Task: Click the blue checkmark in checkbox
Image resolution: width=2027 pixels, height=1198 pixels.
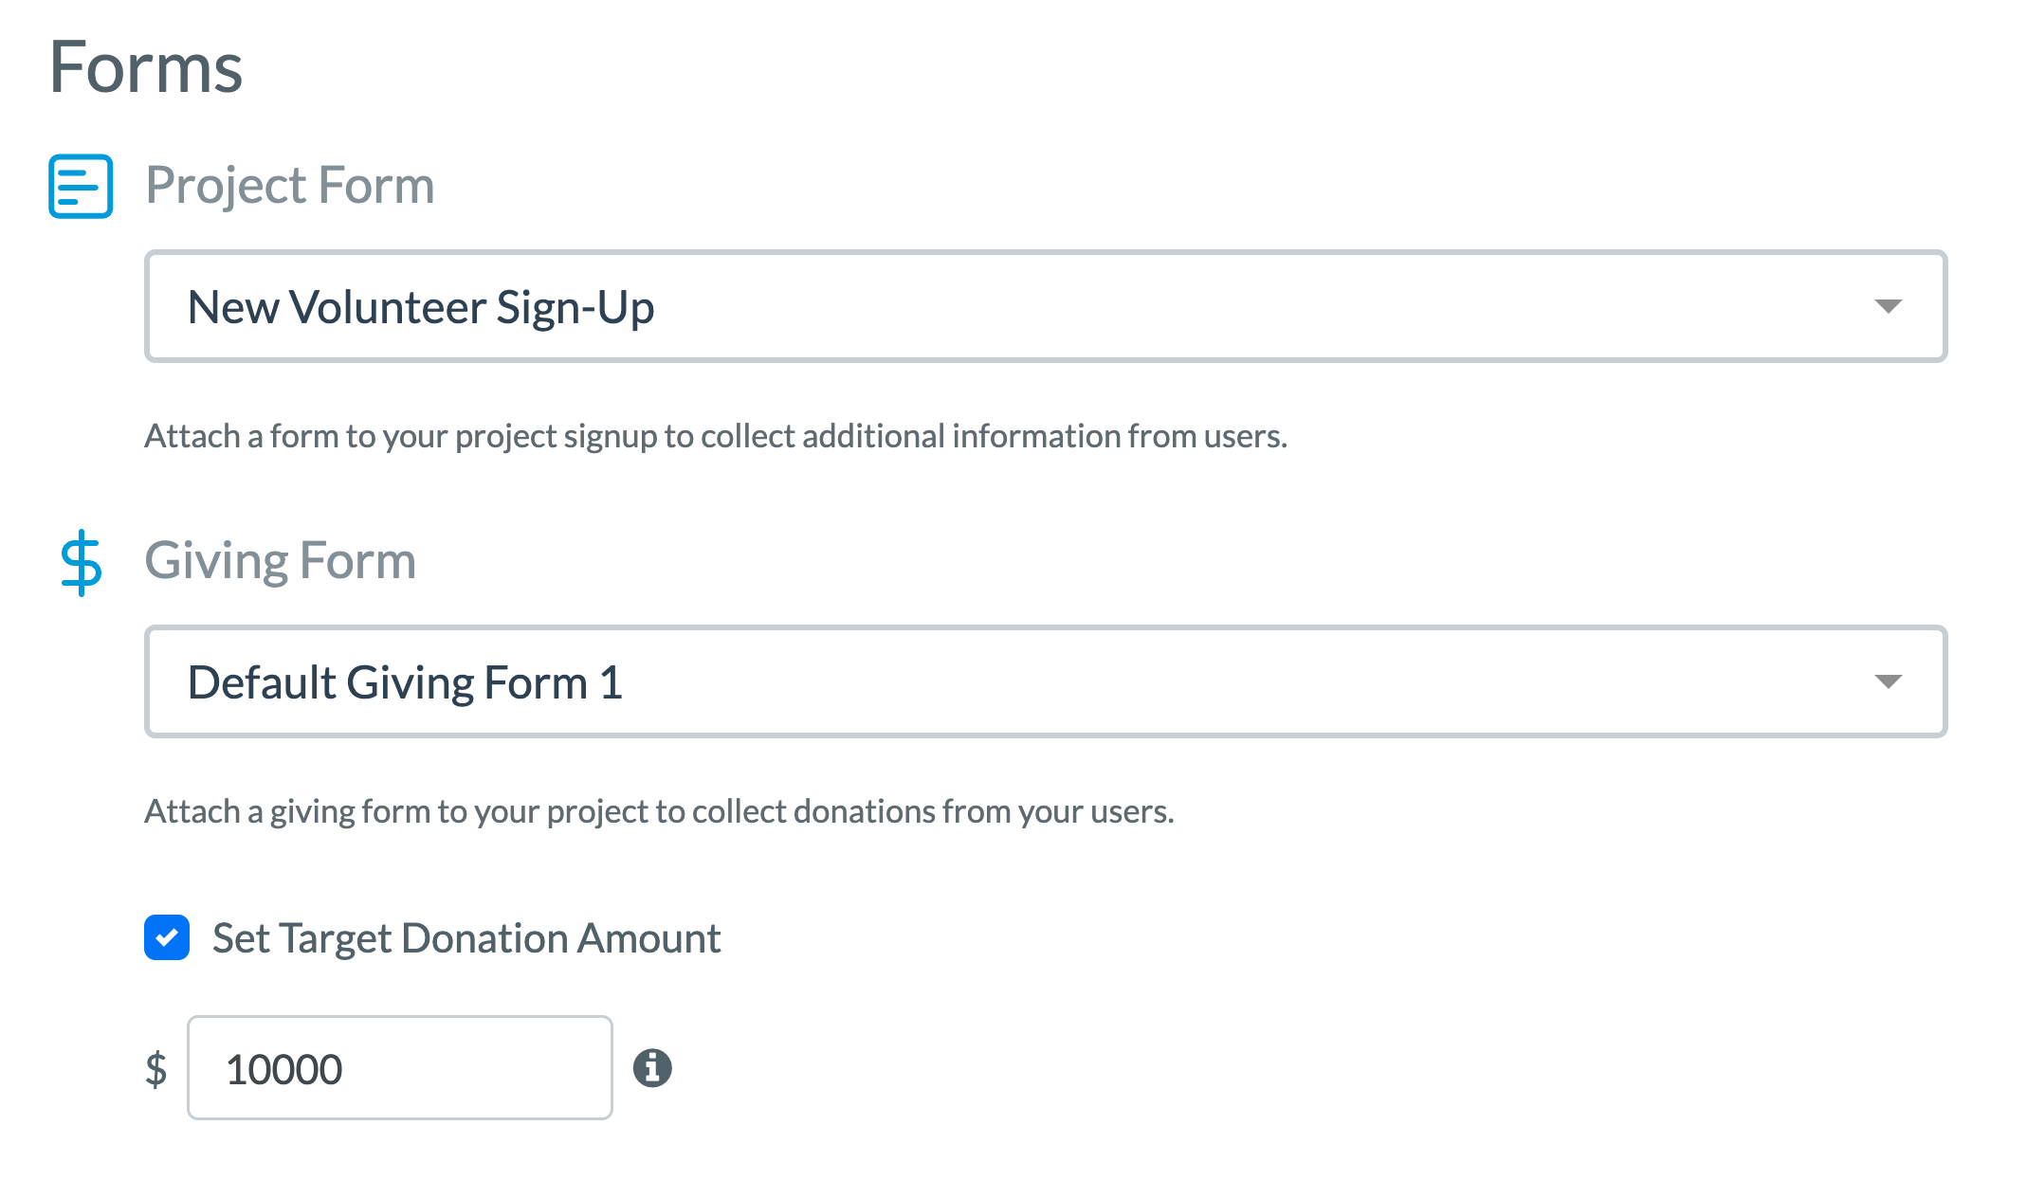Action: point(167,937)
